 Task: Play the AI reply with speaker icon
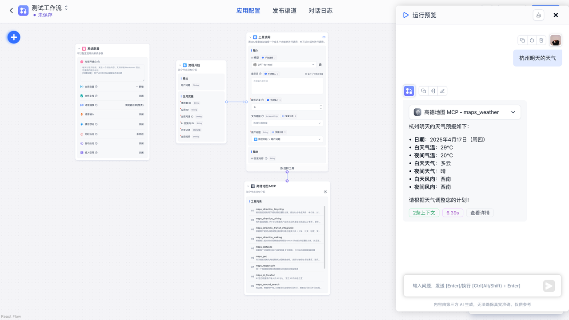pos(433,91)
